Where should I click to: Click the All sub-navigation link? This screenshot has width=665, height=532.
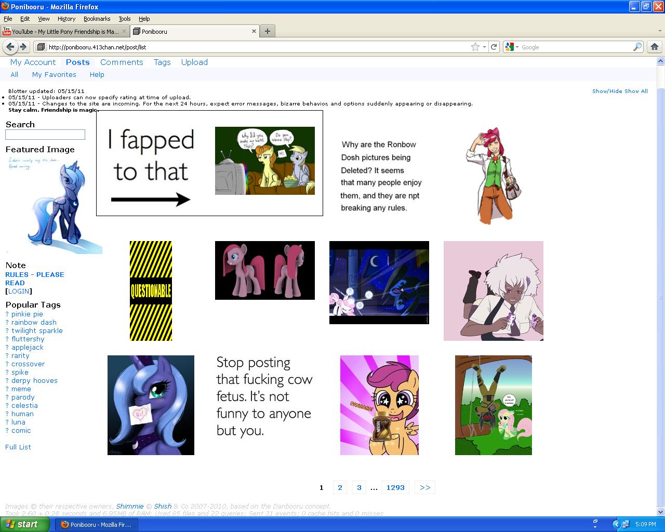(x=15, y=75)
